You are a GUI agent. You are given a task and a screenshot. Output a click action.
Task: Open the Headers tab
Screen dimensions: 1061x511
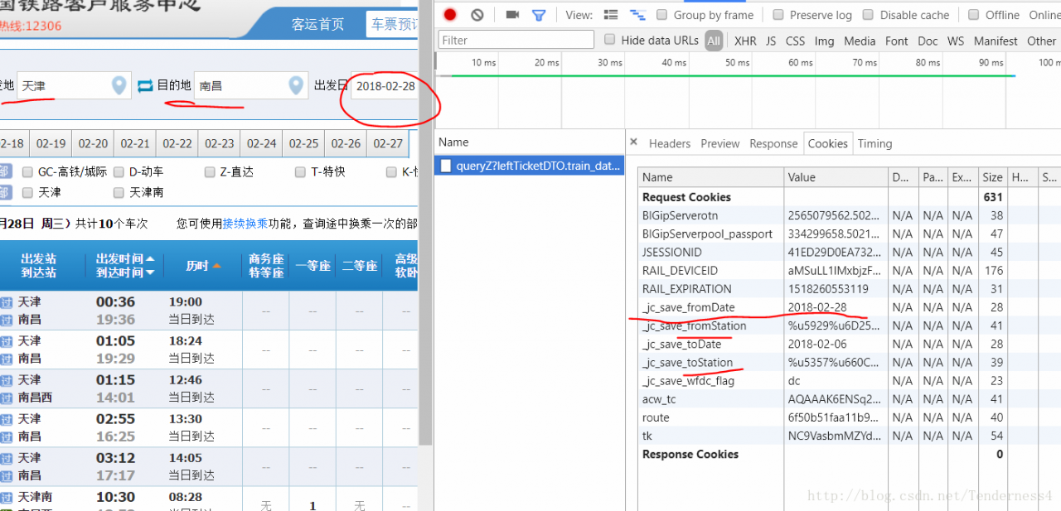[670, 143]
